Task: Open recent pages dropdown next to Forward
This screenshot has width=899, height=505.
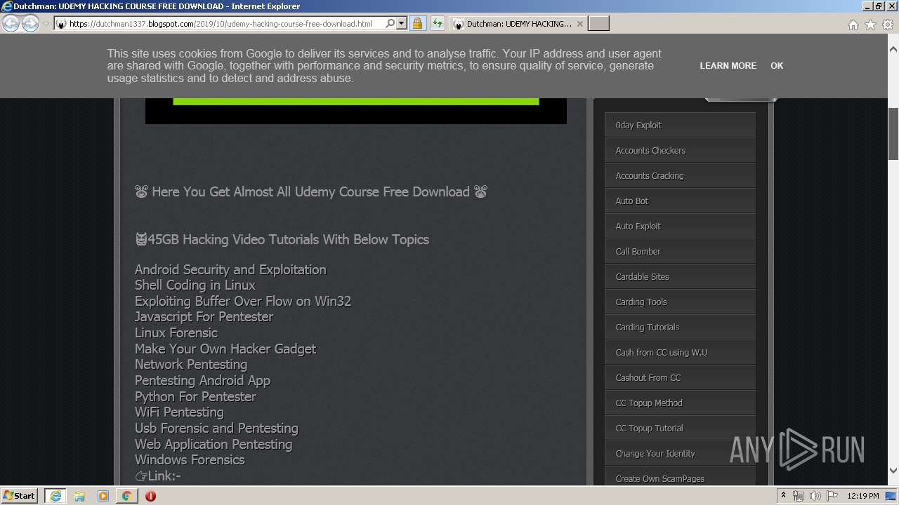Action: (x=46, y=24)
